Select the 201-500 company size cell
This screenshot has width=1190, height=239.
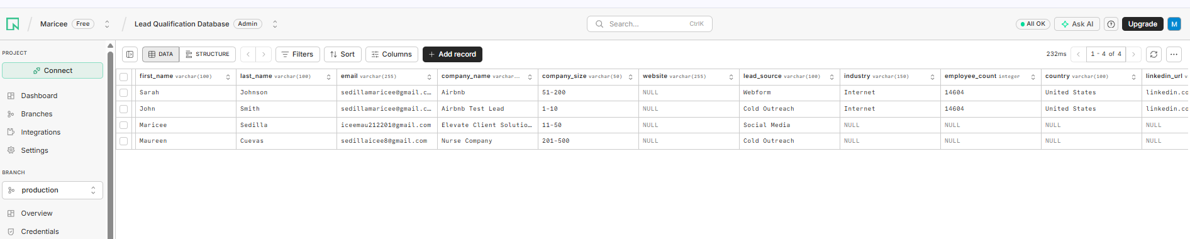tap(588, 141)
